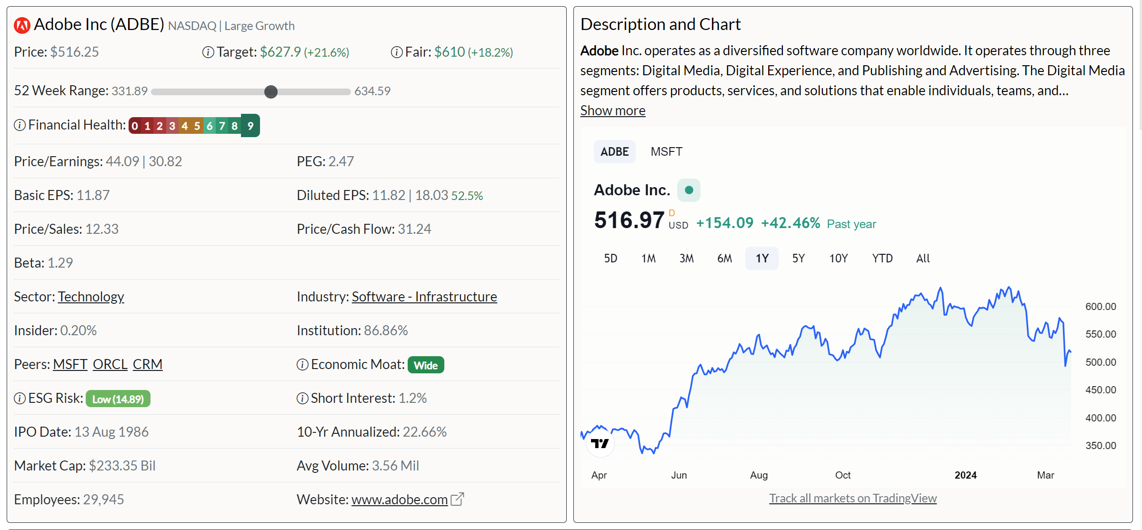The width and height of the screenshot is (1142, 530).
Task: Set chart range to YTD
Action: pyautogui.click(x=882, y=259)
